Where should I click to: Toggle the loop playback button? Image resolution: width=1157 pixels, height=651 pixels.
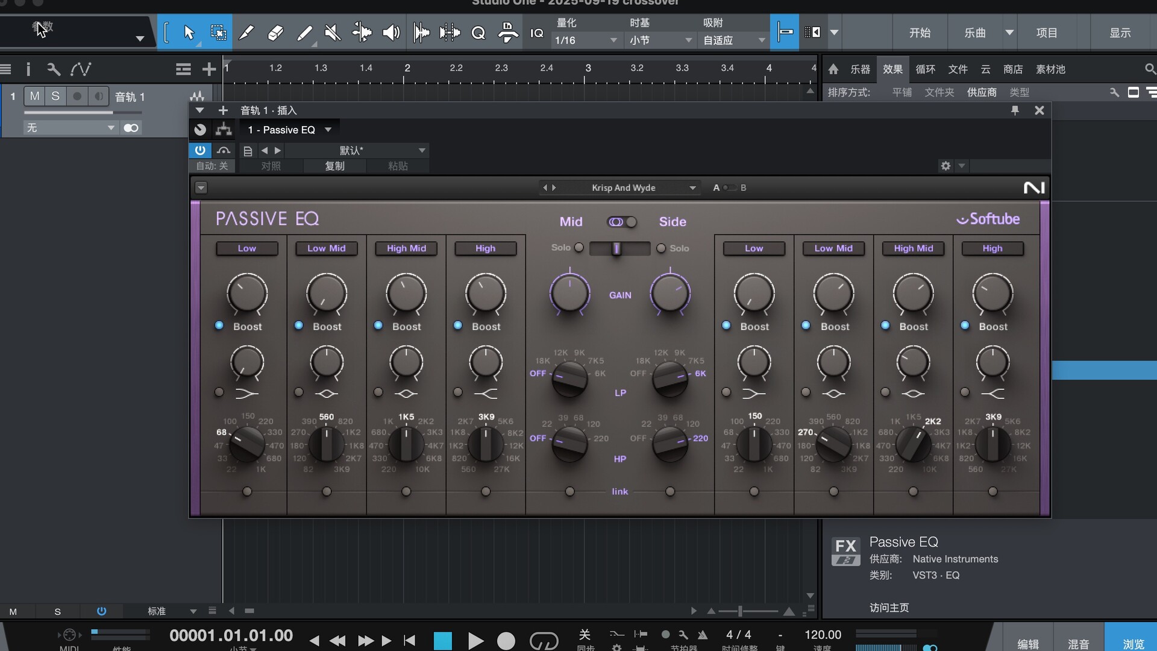click(544, 641)
